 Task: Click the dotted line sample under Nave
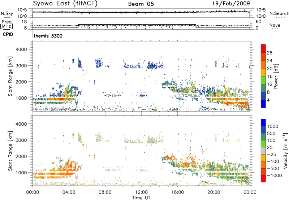275,29
